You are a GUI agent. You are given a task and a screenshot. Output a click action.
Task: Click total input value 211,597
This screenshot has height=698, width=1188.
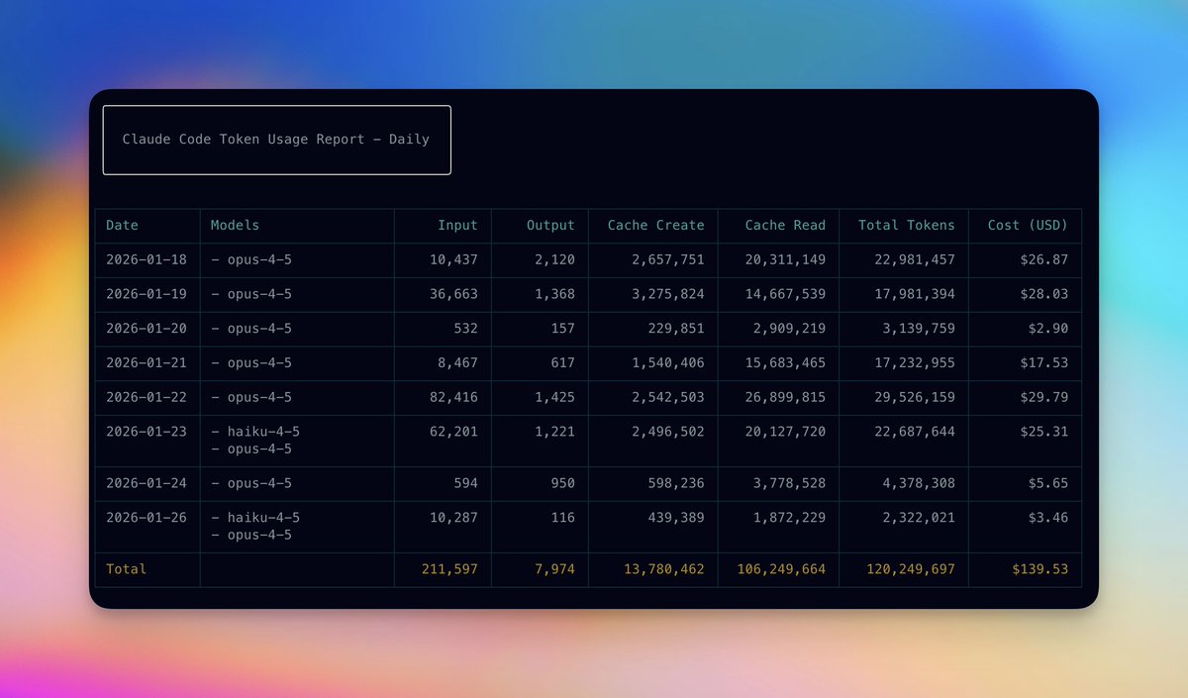449,569
